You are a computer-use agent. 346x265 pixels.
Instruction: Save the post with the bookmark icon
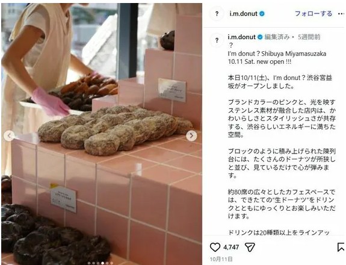pos(341,247)
